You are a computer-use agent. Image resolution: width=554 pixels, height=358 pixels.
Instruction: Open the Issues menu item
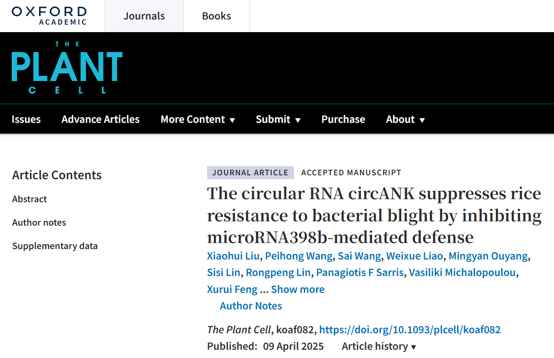(26, 119)
